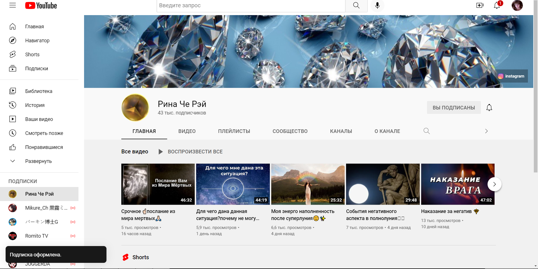Open title Наказание за негатив
The height and width of the screenshot is (269, 538).
[x=450, y=211]
